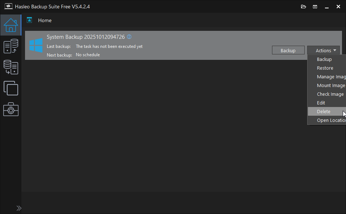Expand the sidebar with double-chevron icon
The width and height of the screenshot is (346, 214).
[19, 208]
